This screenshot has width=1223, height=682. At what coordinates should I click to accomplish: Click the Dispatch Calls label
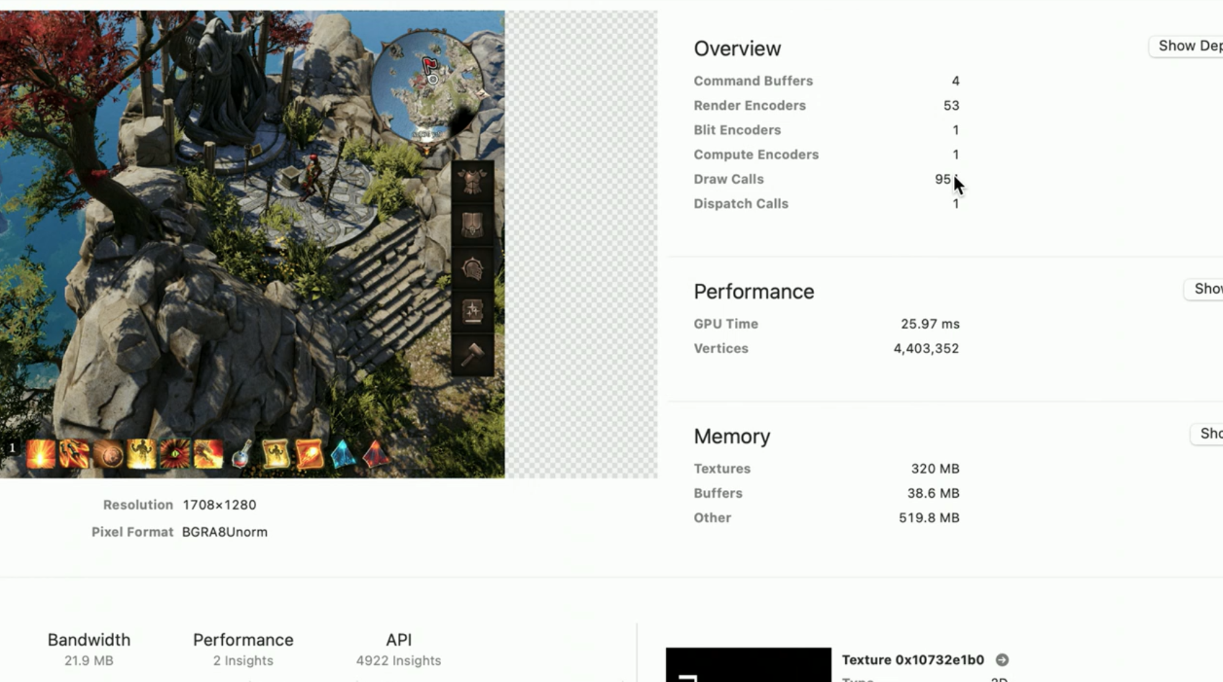(x=741, y=204)
